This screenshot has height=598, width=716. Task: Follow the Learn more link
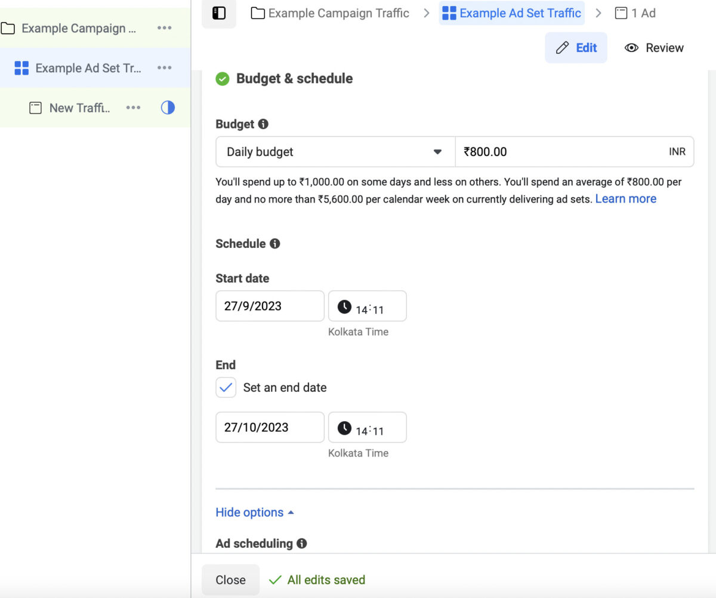[625, 198]
